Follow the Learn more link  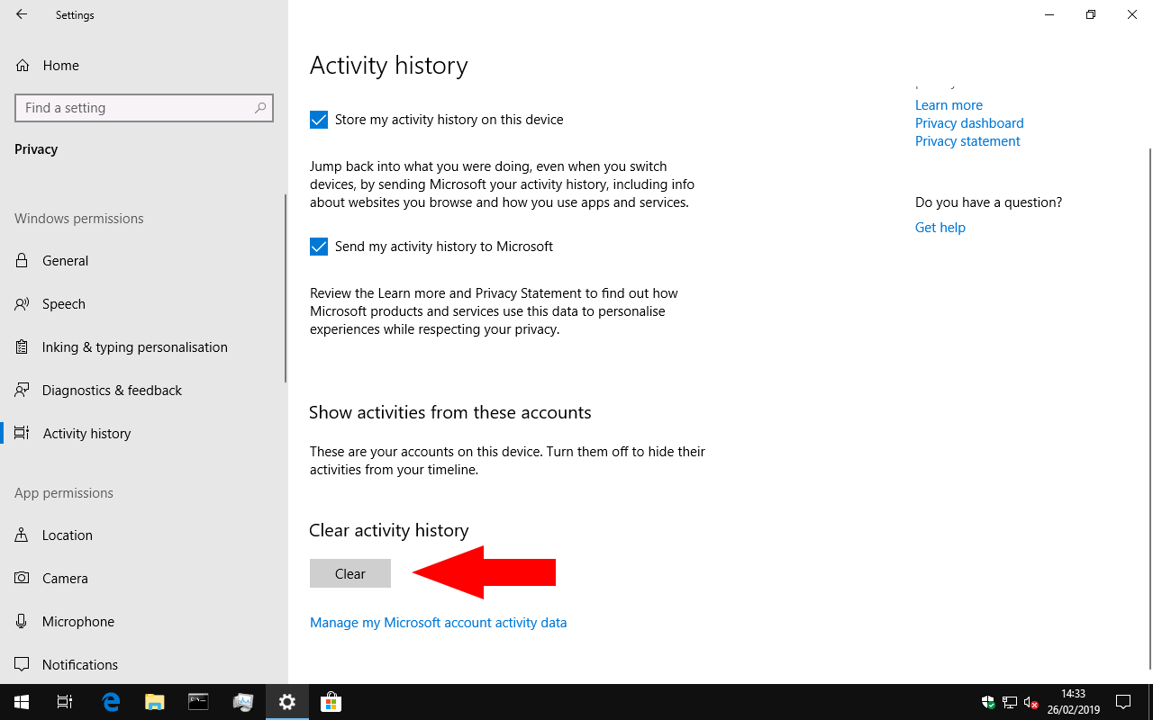click(x=949, y=104)
